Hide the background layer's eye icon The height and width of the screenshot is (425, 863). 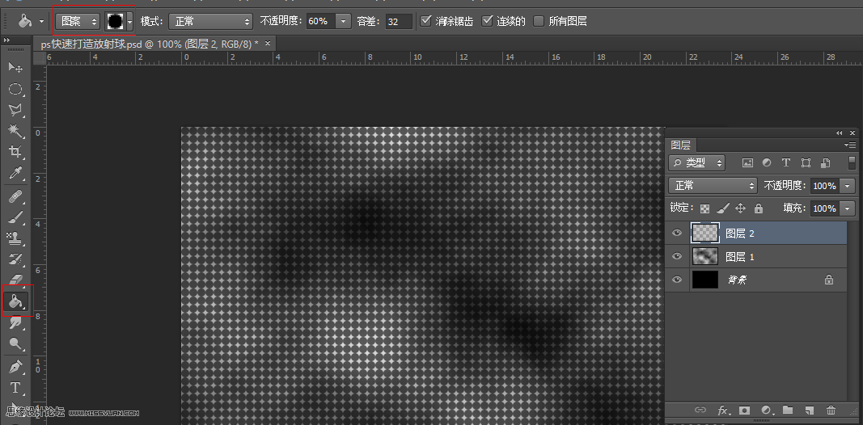pyautogui.click(x=677, y=280)
